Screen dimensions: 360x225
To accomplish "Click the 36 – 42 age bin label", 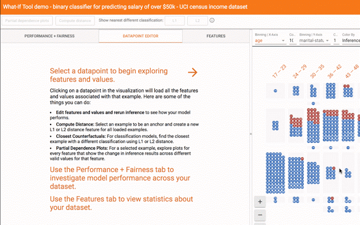I will point(335,71).
